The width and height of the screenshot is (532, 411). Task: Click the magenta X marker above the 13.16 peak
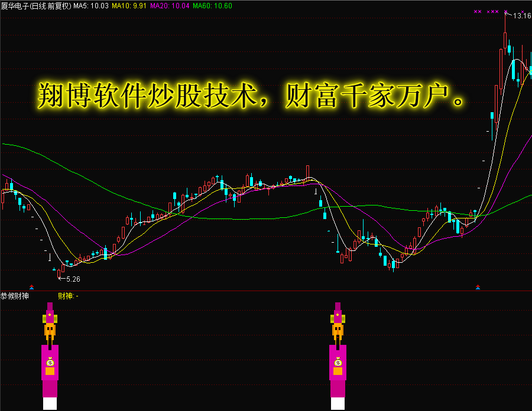point(505,11)
